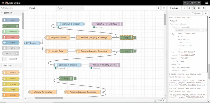Collapse the common palette category
Screen dimensions: 210x103
tap(2, 13)
